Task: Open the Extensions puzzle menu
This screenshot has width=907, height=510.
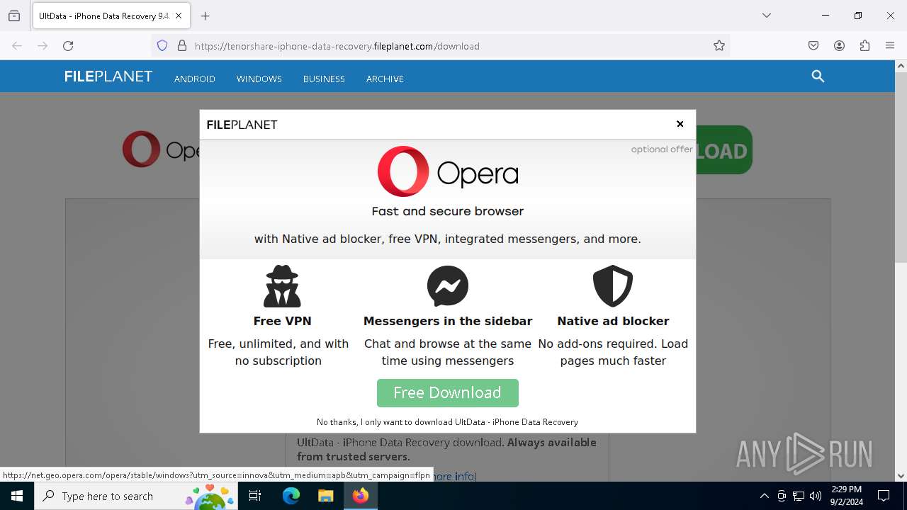Action: (864, 46)
